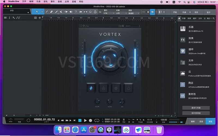The width and height of the screenshot is (218, 136).
Task: Click the 插件管理器 button
Action: click(196, 113)
